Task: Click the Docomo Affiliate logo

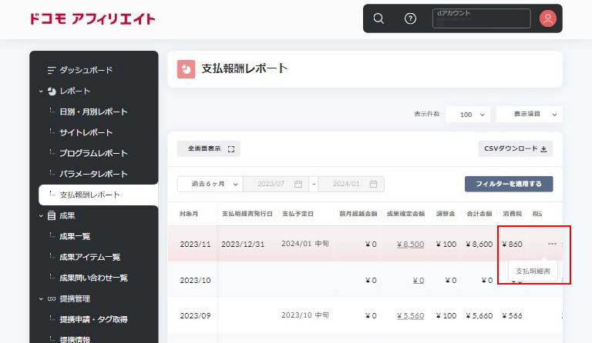Action: pos(92,18)
